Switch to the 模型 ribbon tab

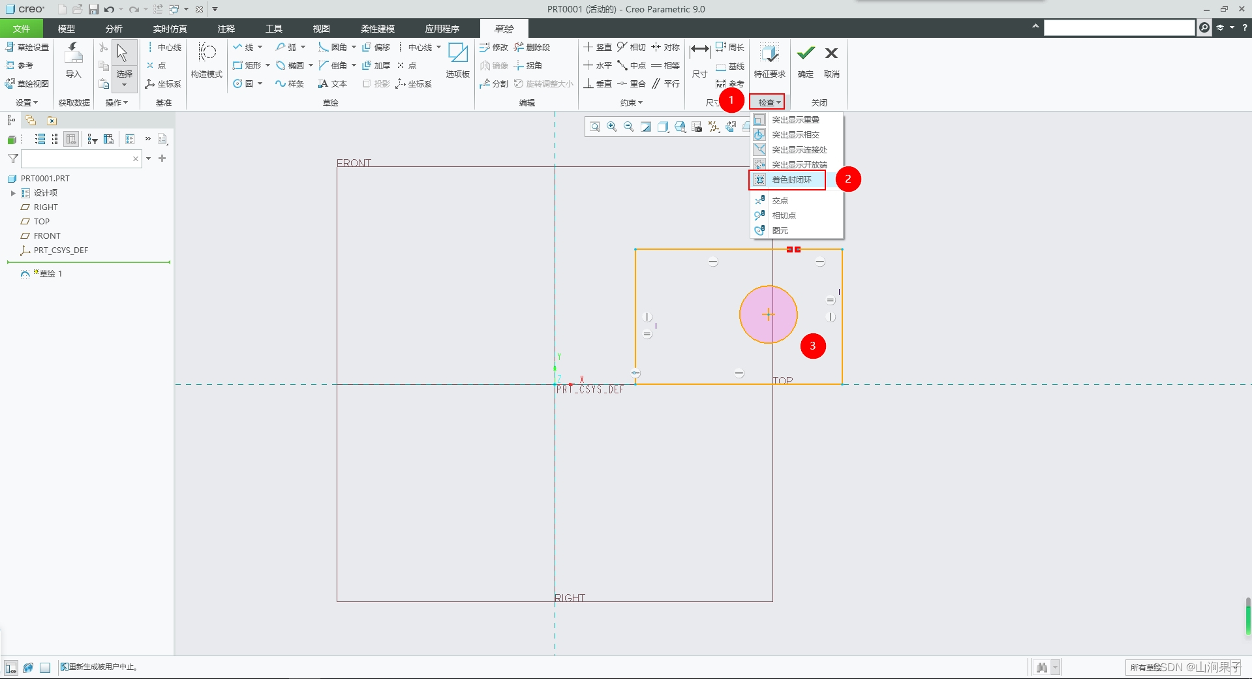pyautogui.click(x=66, y=29)
